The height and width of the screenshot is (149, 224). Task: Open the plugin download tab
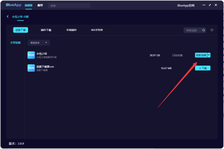pyautogui.click(x=46, y=30)
